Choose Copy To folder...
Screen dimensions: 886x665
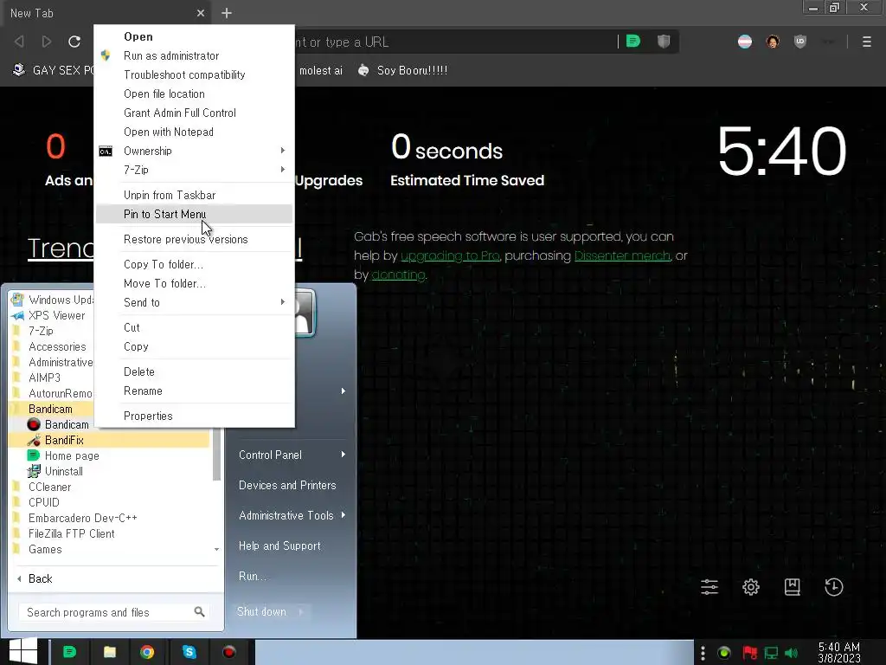(x=195, y=264)
